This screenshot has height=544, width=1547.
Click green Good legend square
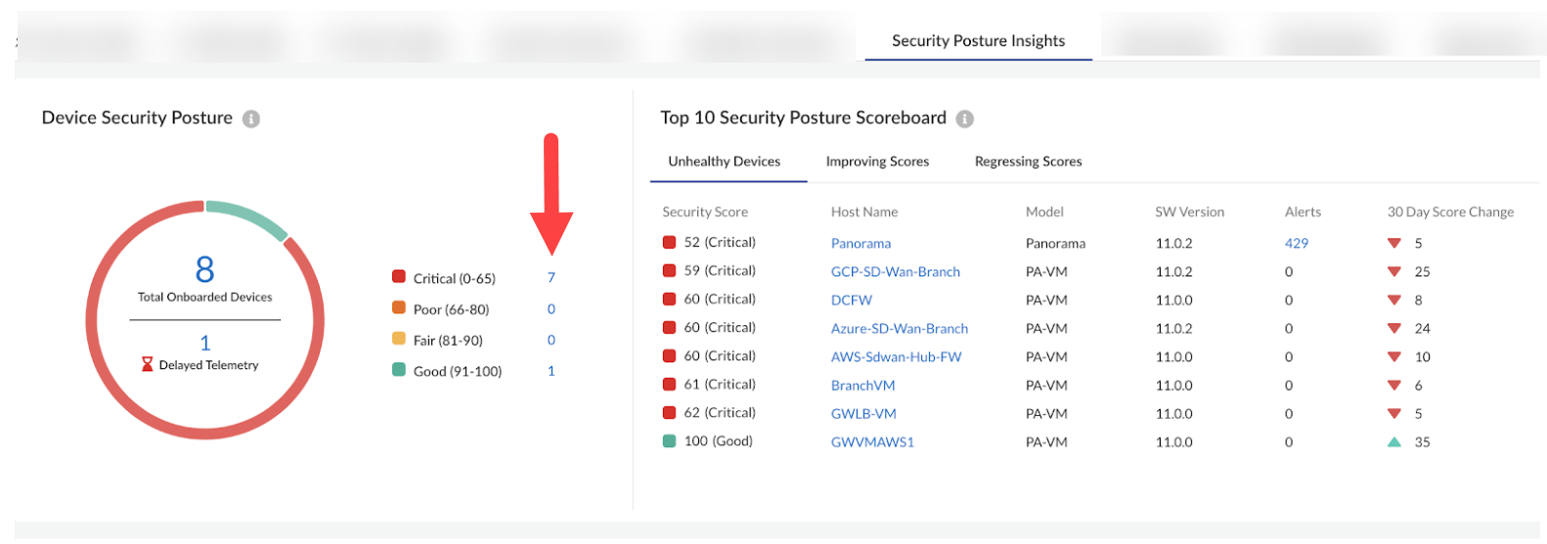[x=399, y=370]
